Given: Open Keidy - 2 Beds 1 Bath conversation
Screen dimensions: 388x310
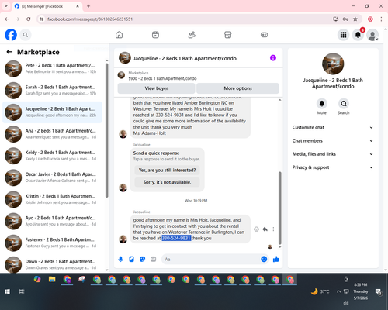Looking at the screenshot, I should coord(52,156).
